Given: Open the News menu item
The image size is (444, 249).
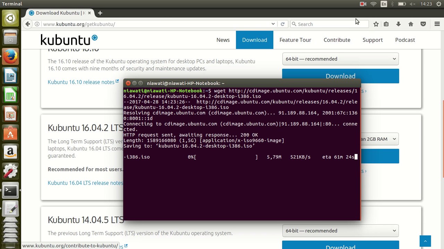Looking at the screenshot, I should [223, 40].
